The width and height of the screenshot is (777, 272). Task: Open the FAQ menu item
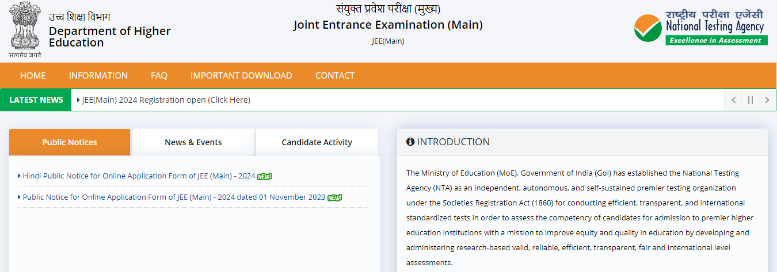[x=159, y=76]
